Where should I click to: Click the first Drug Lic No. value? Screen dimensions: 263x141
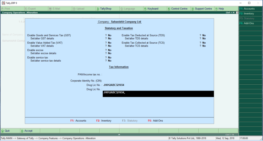click(114, 85)
